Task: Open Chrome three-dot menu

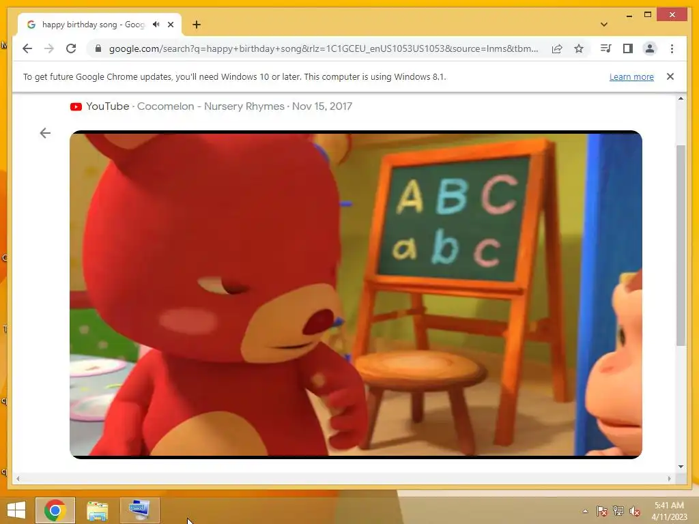Action: (672, 48)
